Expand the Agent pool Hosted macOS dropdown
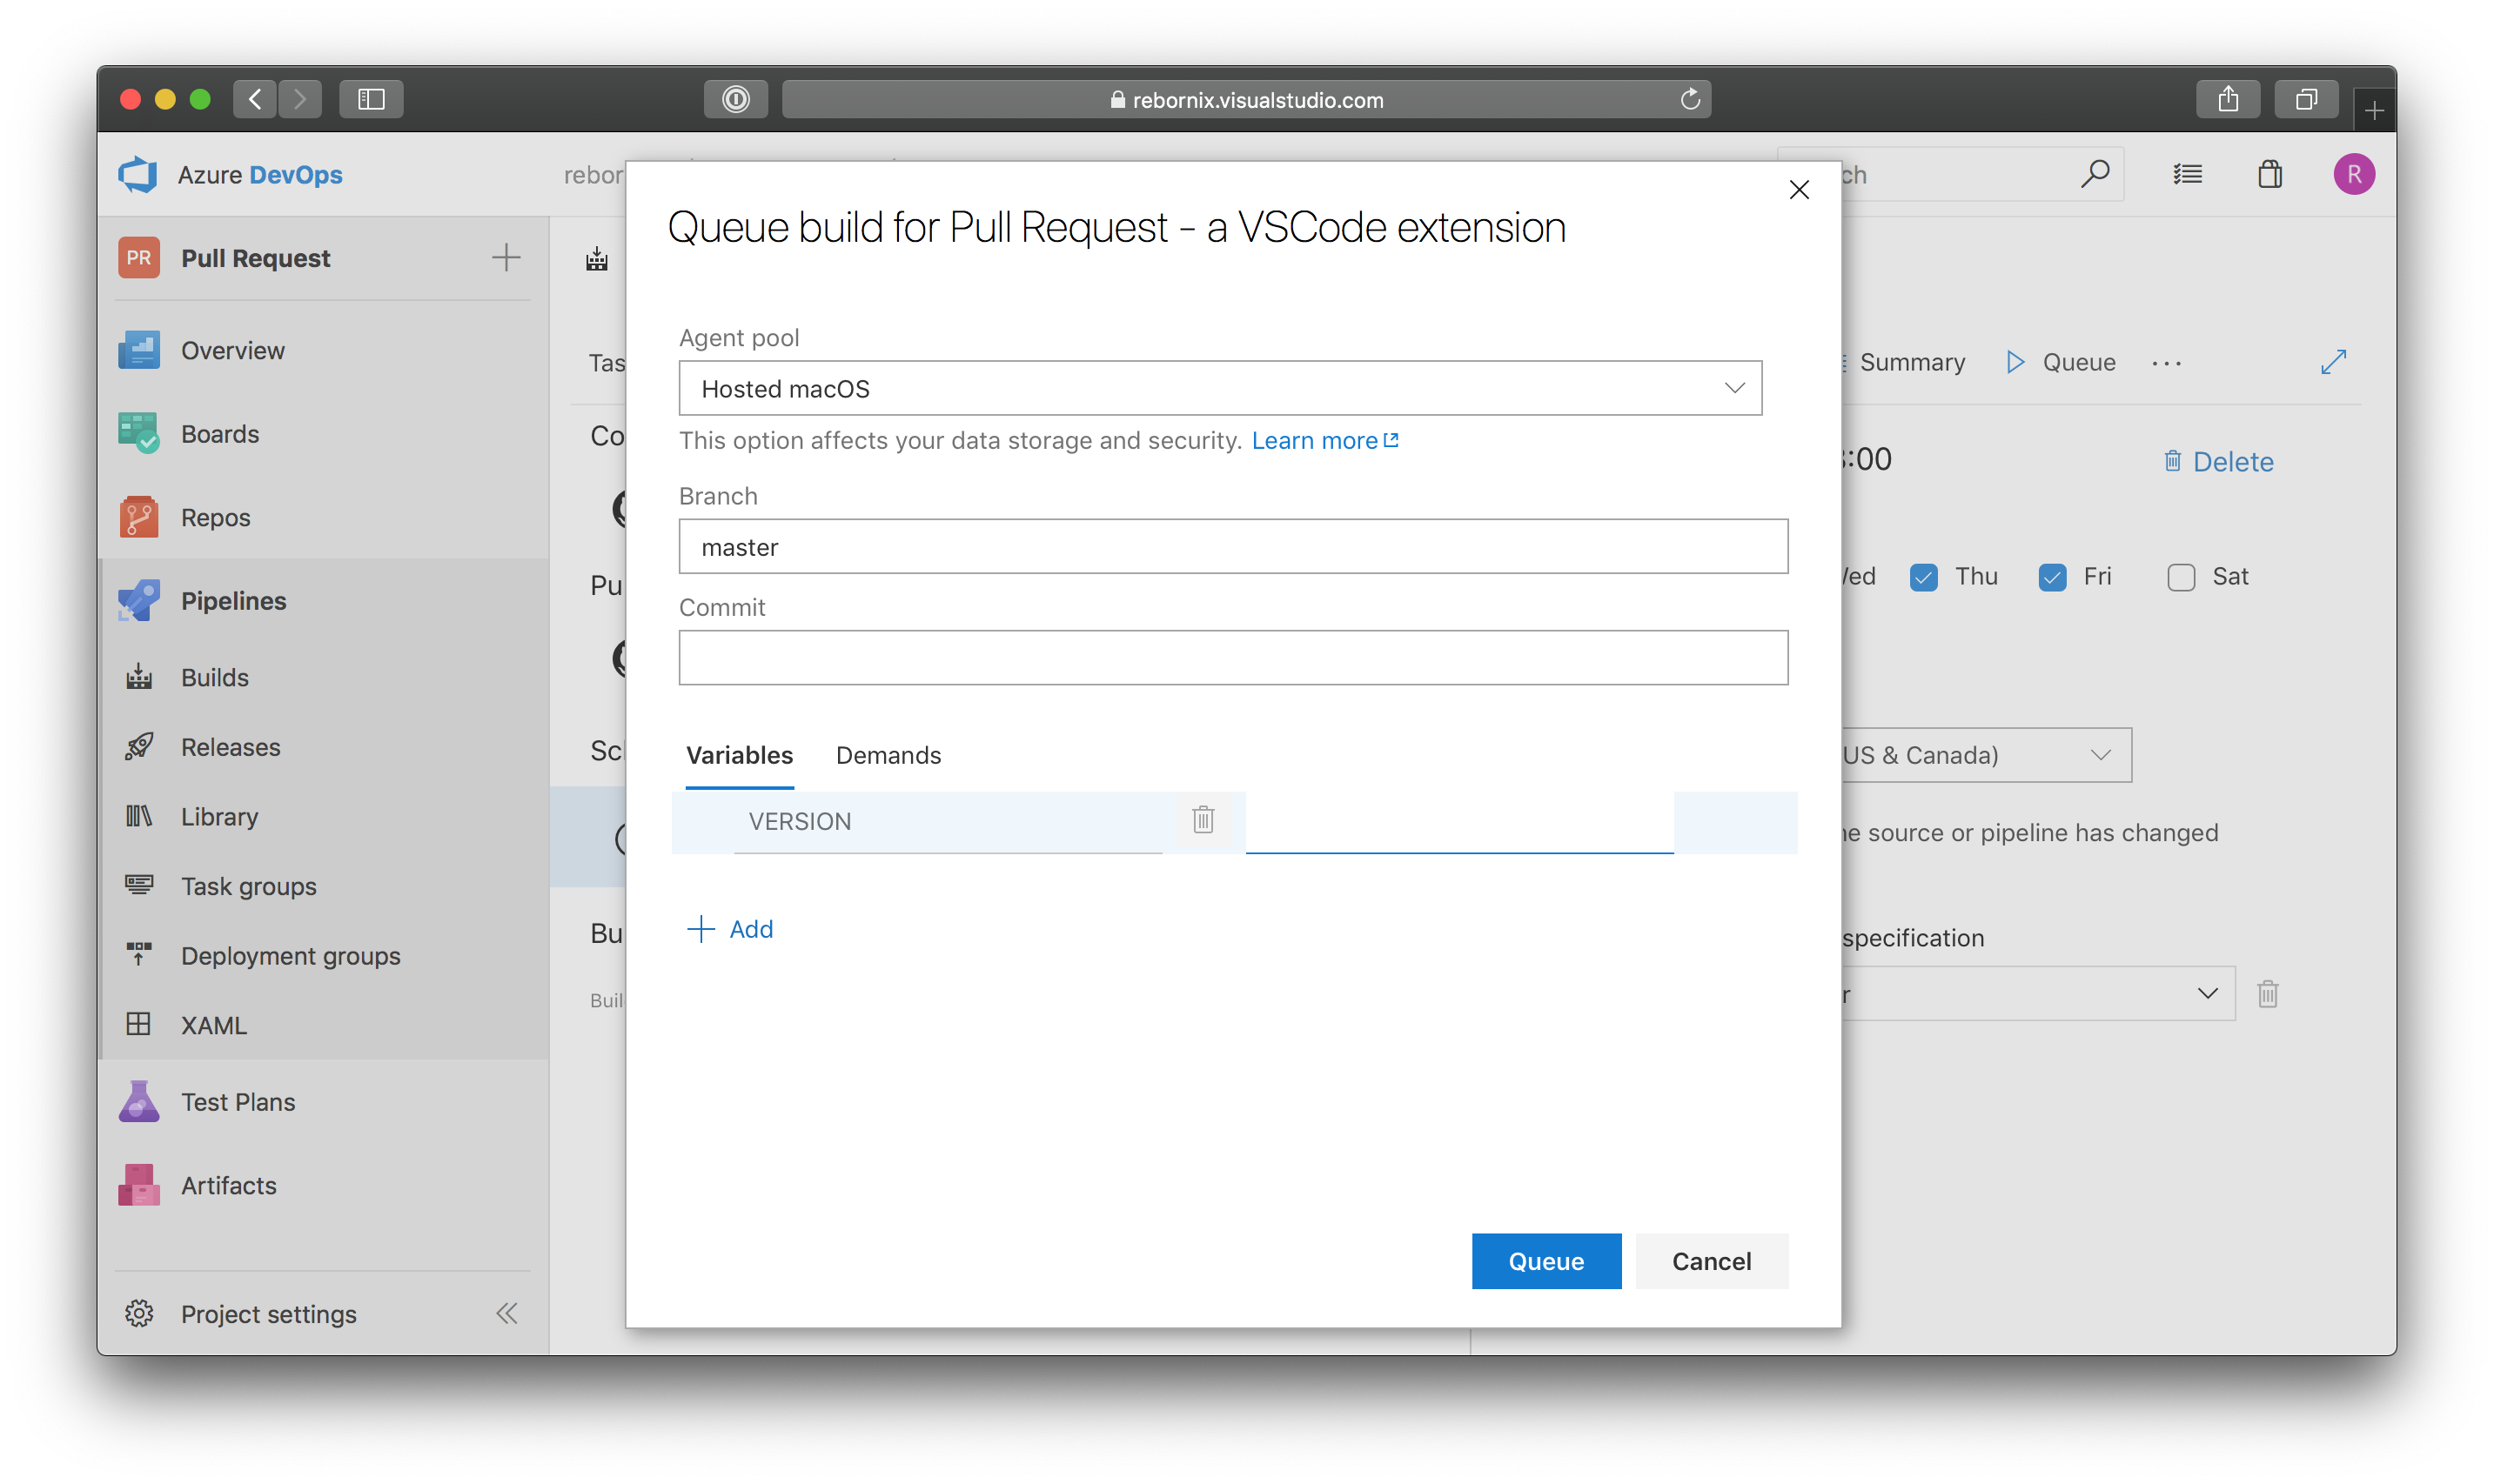The image size is (2494, 1484). 1219,388
